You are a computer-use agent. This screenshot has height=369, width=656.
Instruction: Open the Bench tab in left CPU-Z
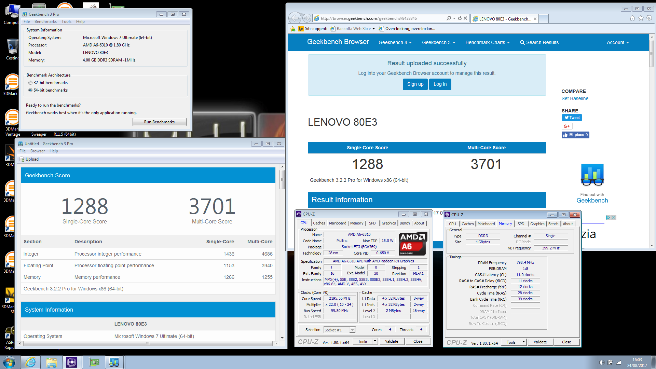(x=405, y=223)
